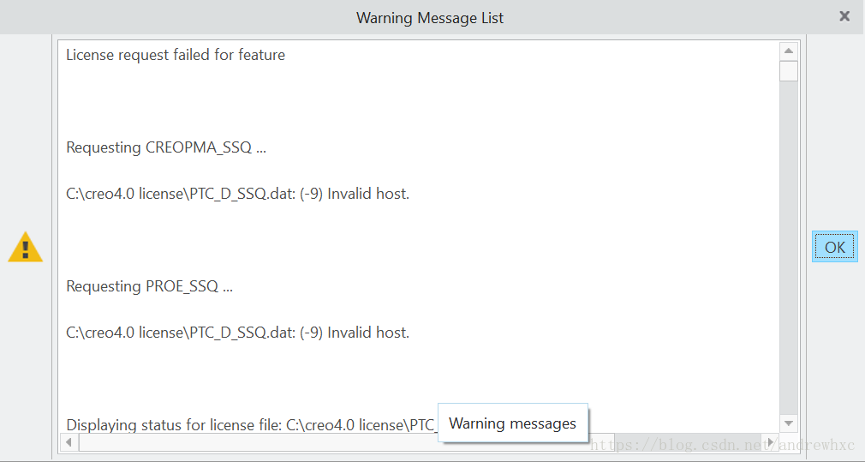The image size is (865, 462).
Task: Click the 'Warning Message List' title bar
Action: click(x=430, y=17)
